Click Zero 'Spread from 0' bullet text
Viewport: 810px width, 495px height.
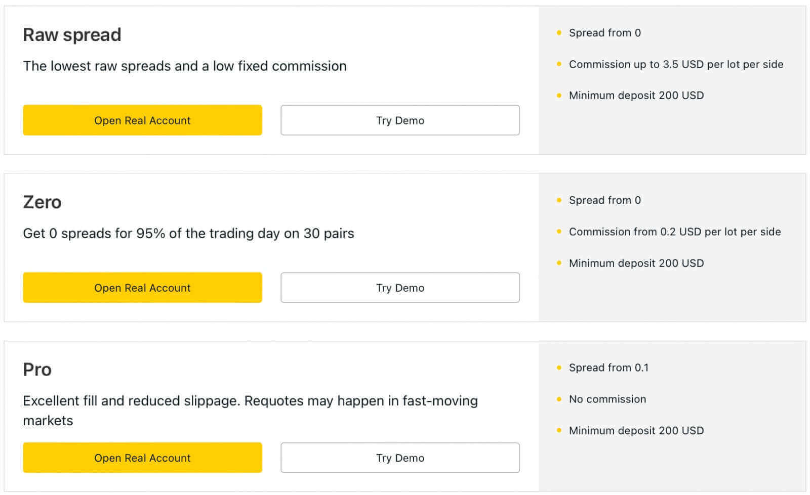coord(604,200)
